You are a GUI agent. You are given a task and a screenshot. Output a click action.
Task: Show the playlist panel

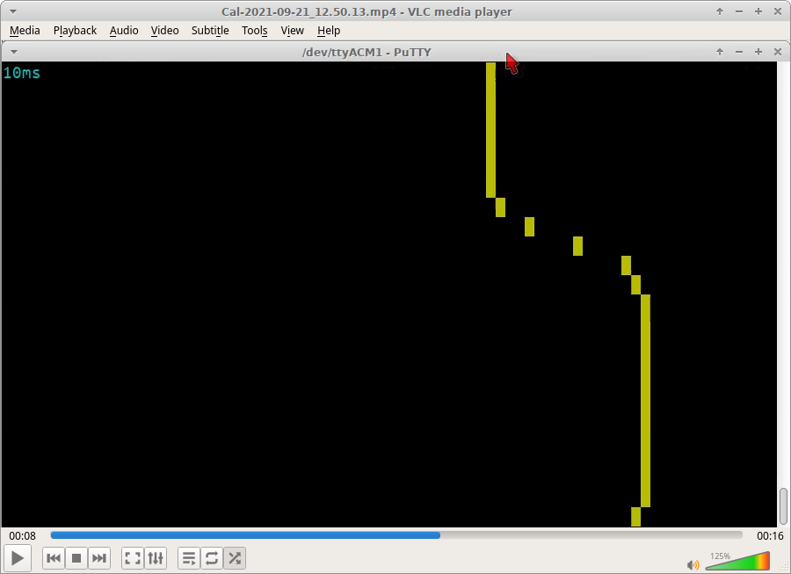[x=189, y=558]
